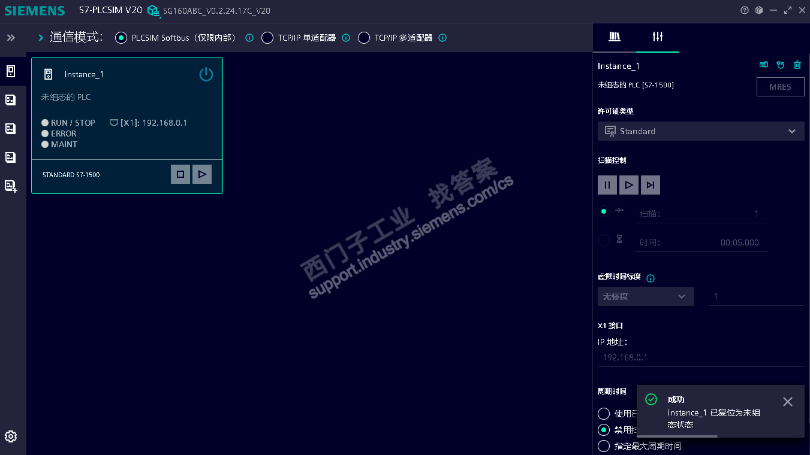The height and width of the screenshot is (455, 810).
Task: Select the 扫描 count radio option
Action: tap(604, 211)
